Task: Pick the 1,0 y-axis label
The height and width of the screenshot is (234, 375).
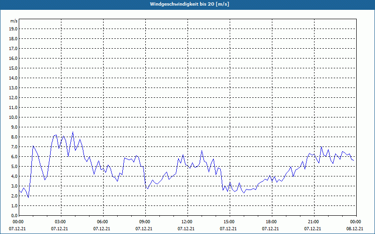Action: click(x=15, y=206)
